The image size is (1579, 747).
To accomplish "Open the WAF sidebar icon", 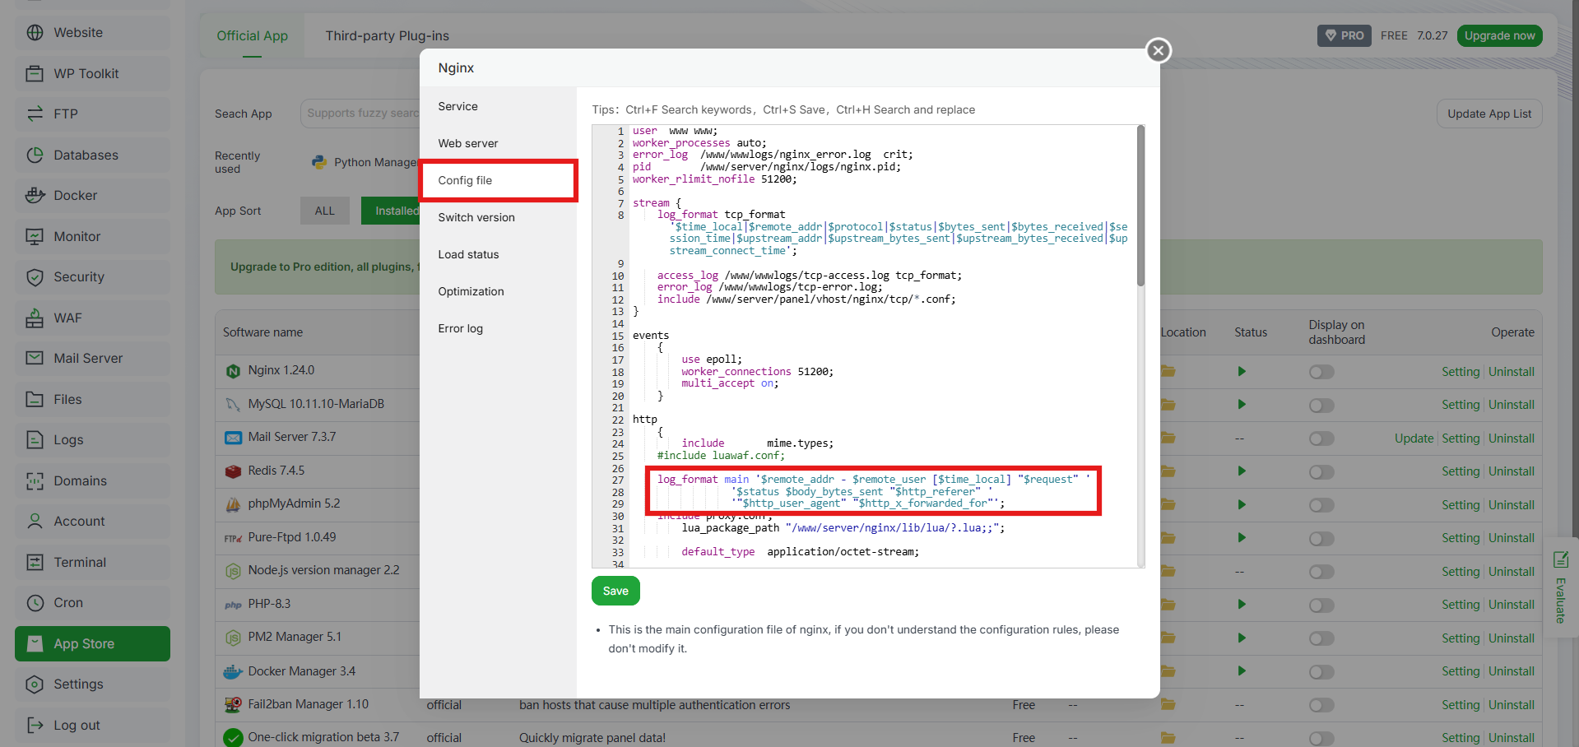I will pyautogui.click(x=35, y=318).
